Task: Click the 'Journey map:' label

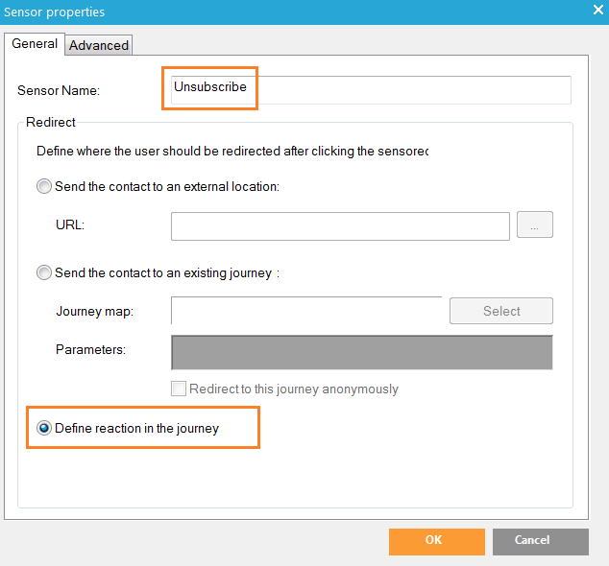Action: [x=94, y=312]
